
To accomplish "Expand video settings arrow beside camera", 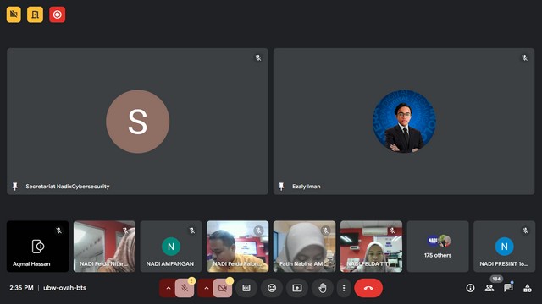I will pos(206,288).
